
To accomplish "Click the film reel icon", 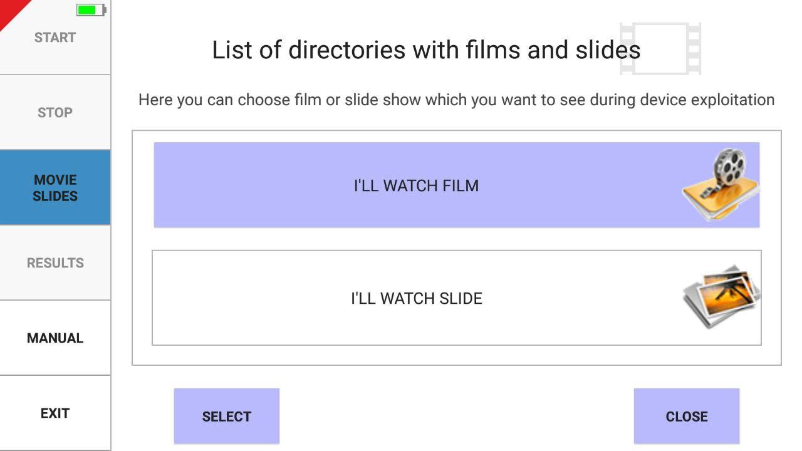I will click(x=721, y=184).
